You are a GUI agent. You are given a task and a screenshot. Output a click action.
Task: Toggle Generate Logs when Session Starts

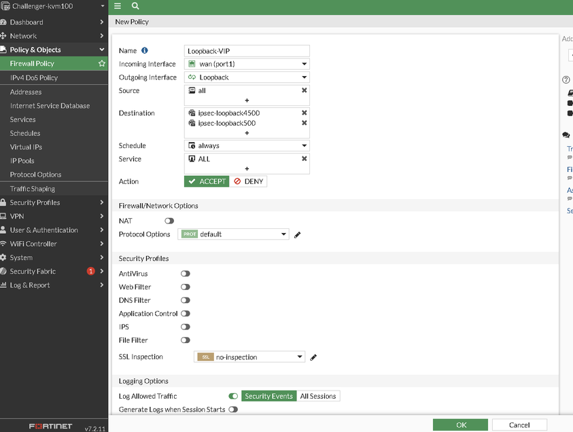233,410
